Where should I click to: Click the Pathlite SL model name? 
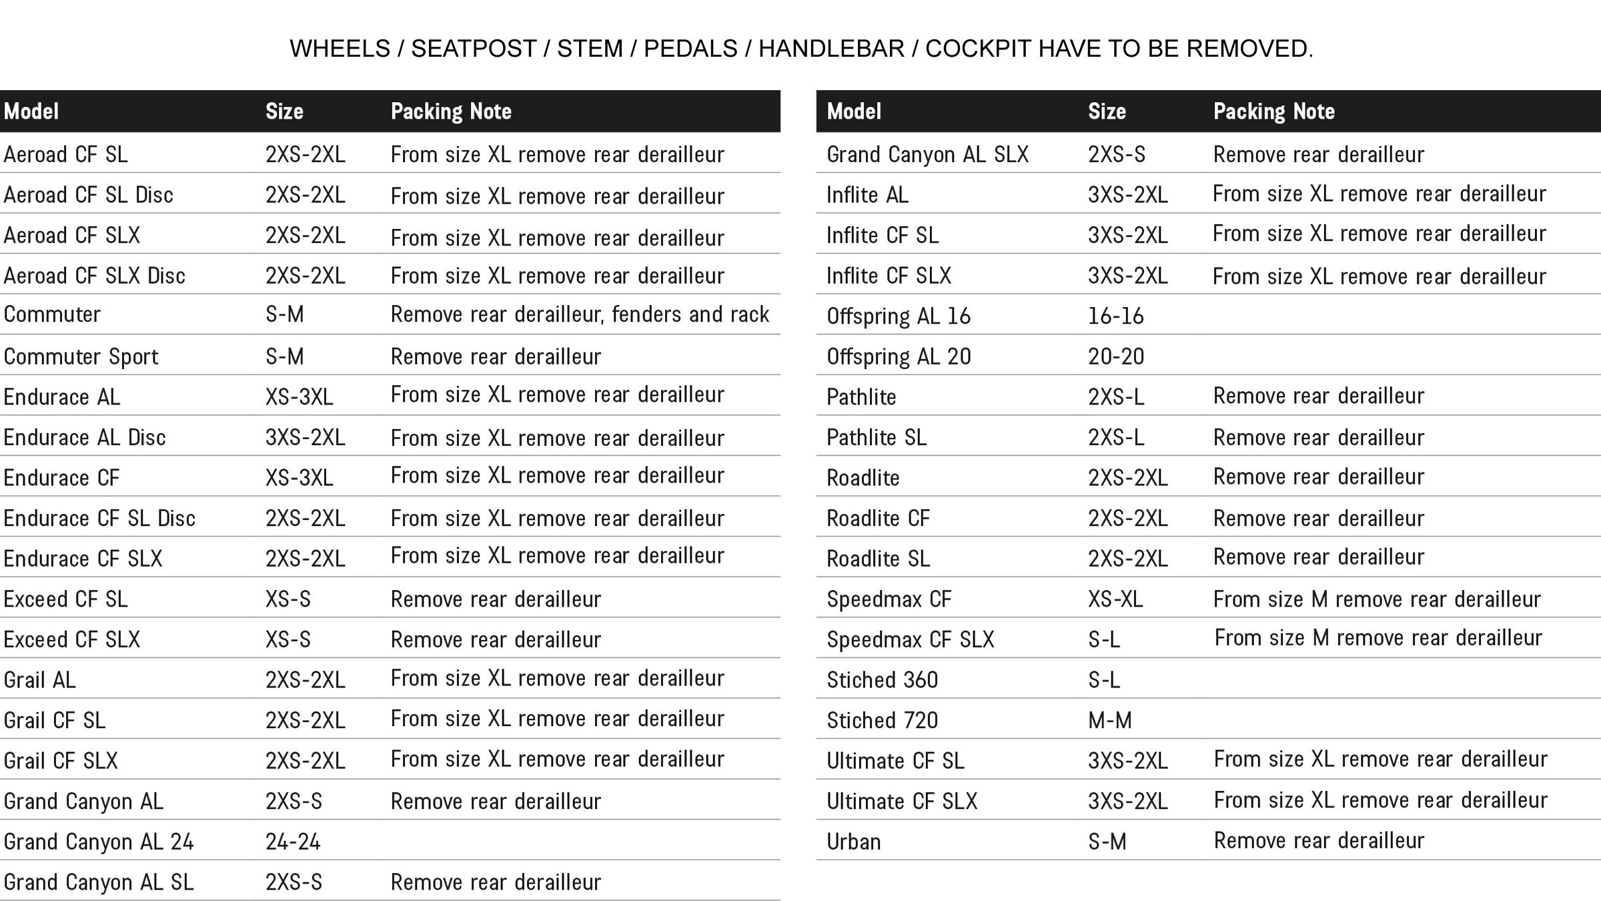coord(876,438)
